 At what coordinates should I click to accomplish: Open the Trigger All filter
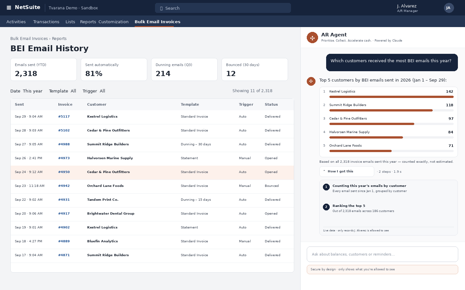tap(94, 91)
